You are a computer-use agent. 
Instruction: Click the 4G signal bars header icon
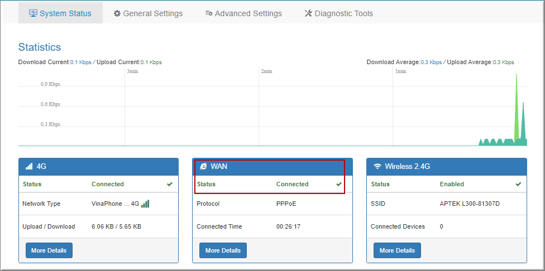(29, 167)
